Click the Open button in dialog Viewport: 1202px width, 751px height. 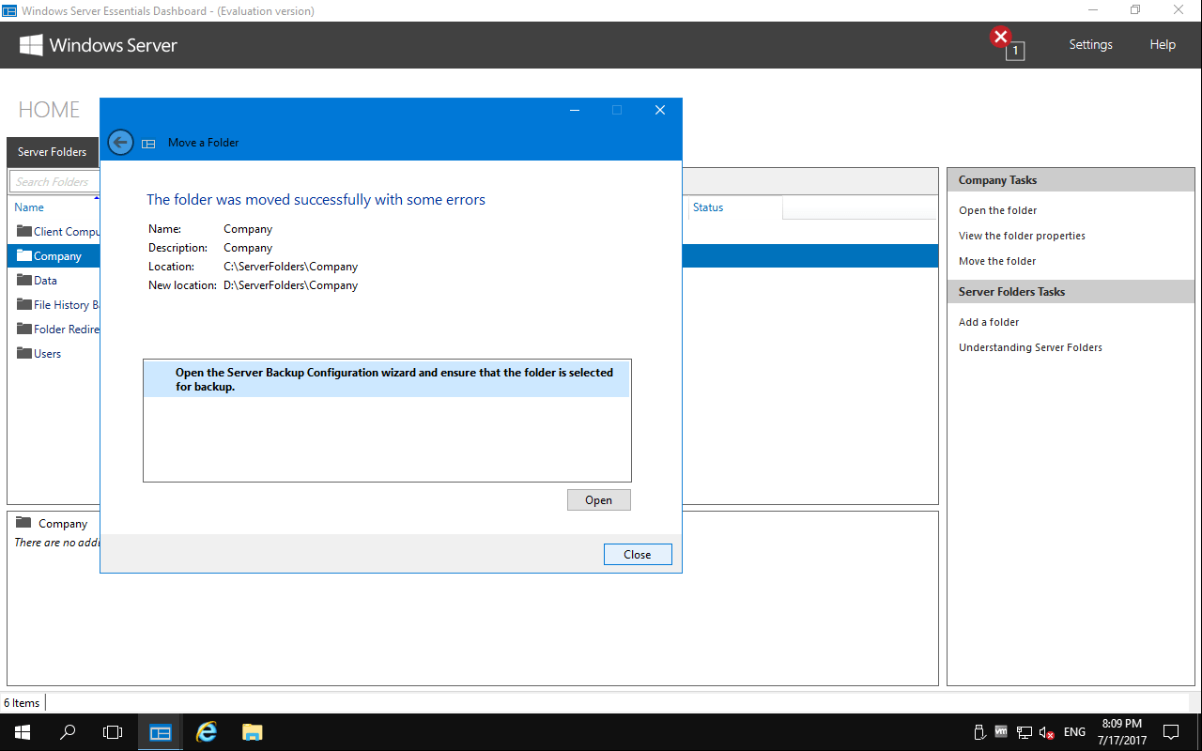click(x=599, y=500)
